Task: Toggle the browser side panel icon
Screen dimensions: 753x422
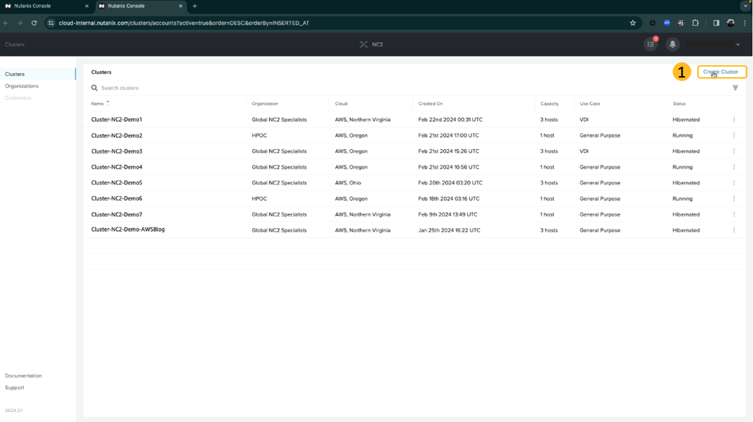Action: click(716, 23)
